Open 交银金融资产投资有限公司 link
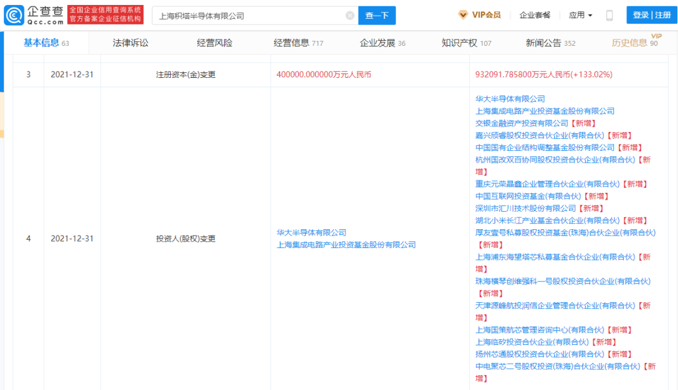Viewport: 678px width, 390px height. click(x=522, y=123)
